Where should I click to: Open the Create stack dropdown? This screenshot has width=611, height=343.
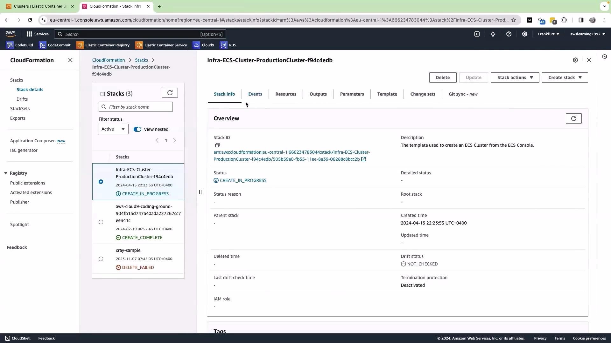pyautogui.click(x=565, y=77)
